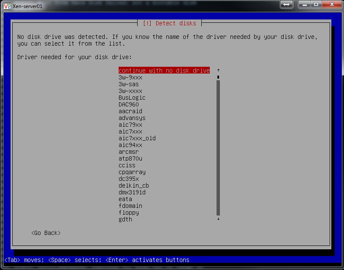Click the driver list scroll down arrow
The height and width of the screenshot is (270, 344).
point(218,219)
